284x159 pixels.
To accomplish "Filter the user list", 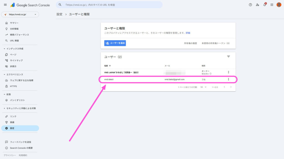I will pos(228,56).
